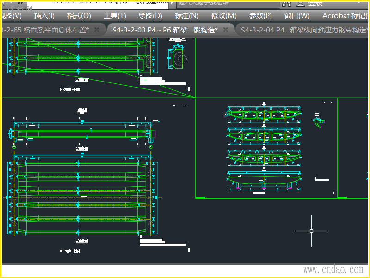Viewport: 370px width, 278px height.
Task: Open the 插入(I) menu
Action: pyautogui.click(x=44, y=16)
